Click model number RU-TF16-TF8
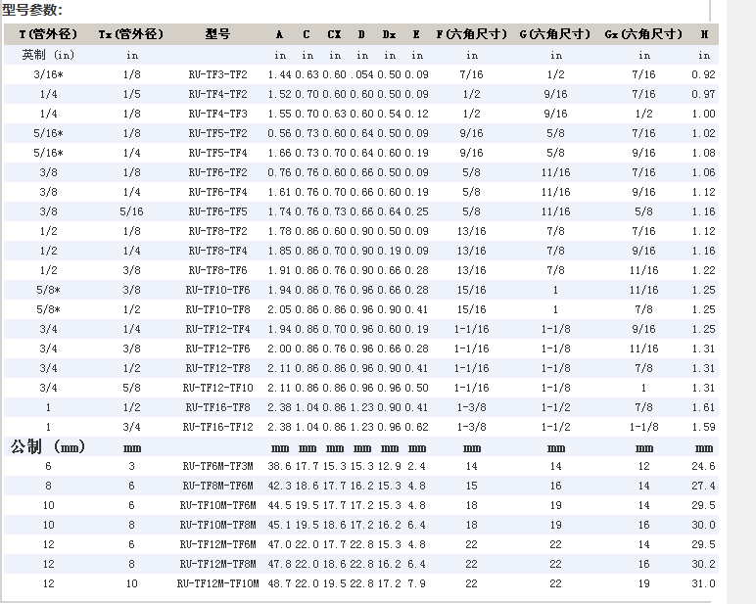The width and height of the screenshot is (756, 604). (x=217, y=407)
